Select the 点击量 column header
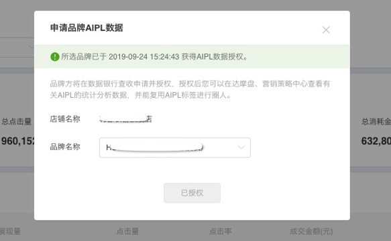391x241 pixels. [x=127, y=231]
